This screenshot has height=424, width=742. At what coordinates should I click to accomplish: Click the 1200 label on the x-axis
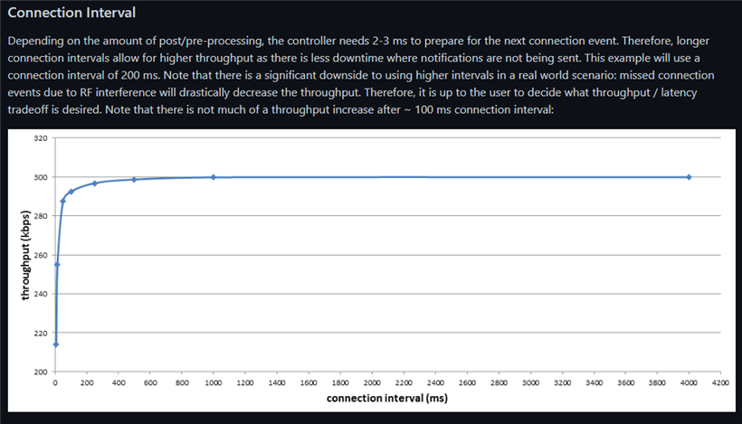coord(244,382)
